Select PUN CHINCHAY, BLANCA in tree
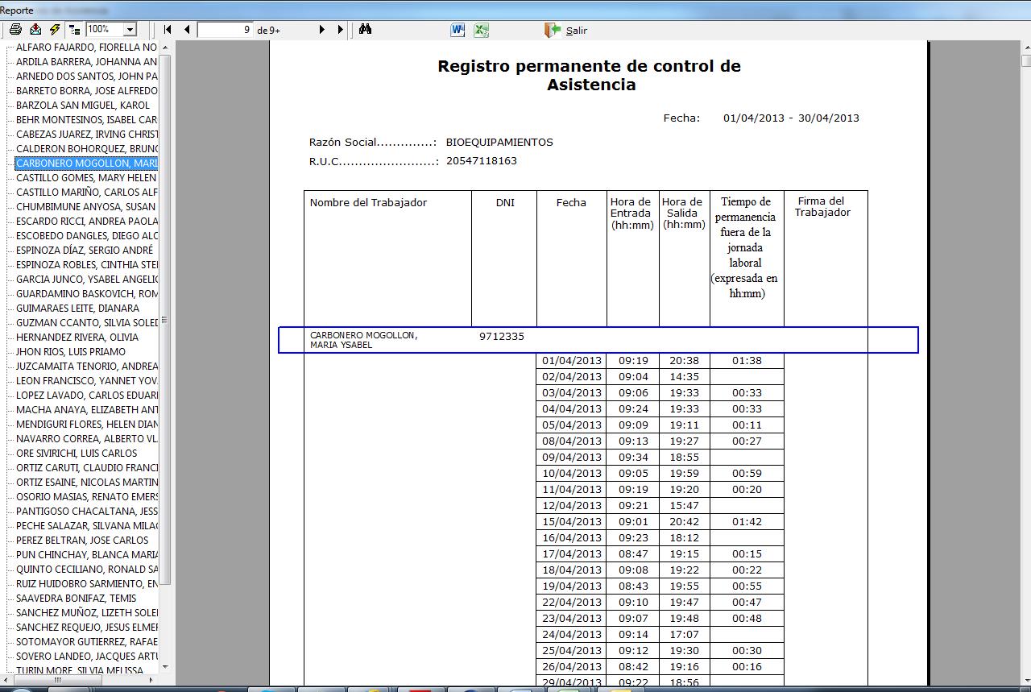The height and width of the screenshot is (692, 1031). (x=86, y=554)
